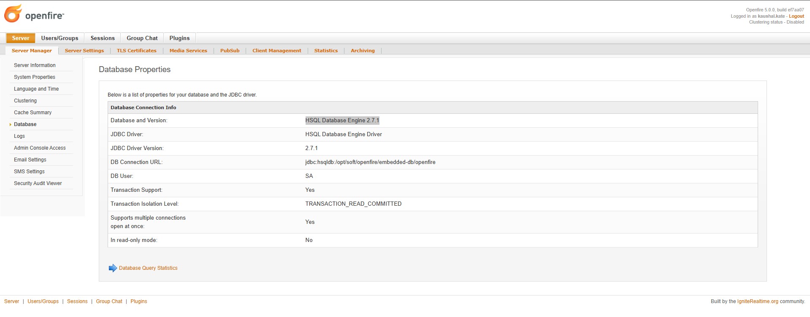Click the Users/Groups footer link
Viewport: 810px width, 317px height.
pos(43,301)
